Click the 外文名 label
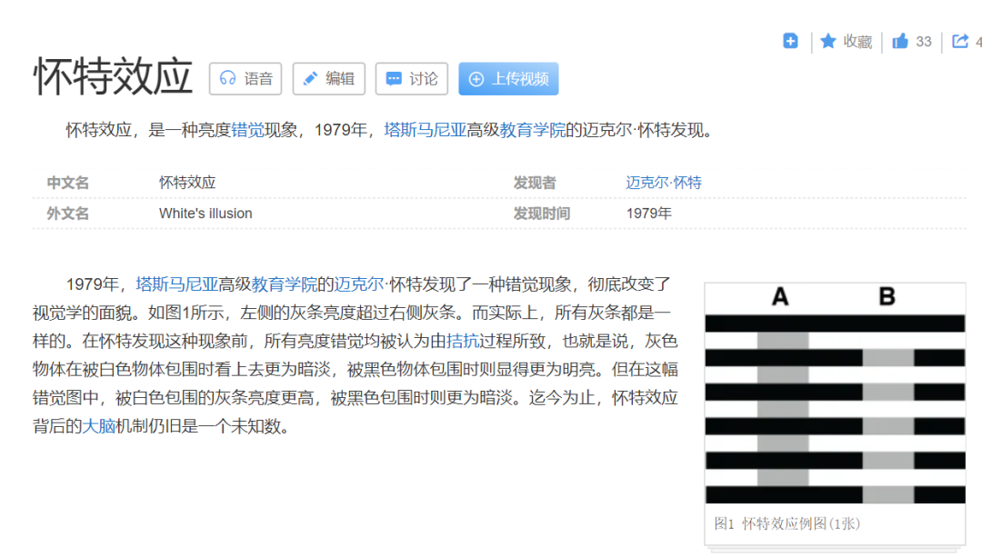Screen dimensions: 982x557 click(x=67, y=214)
